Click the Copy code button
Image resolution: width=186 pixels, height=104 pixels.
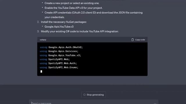(138, 40)
